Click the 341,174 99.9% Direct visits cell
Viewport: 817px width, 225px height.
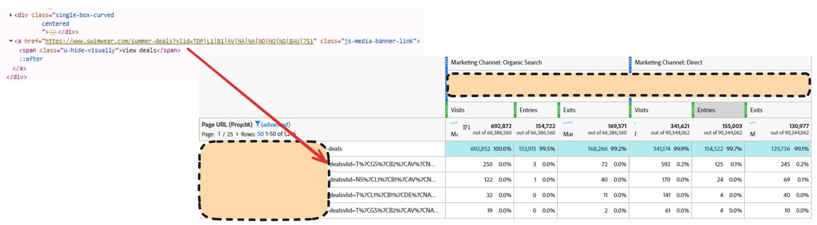click(660, 149)
